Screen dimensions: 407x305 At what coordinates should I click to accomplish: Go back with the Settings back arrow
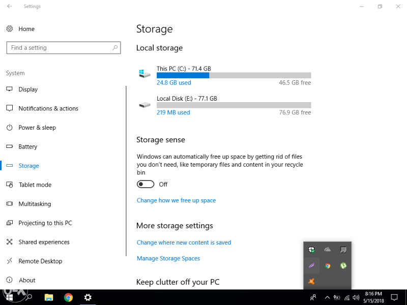(10, 6)
